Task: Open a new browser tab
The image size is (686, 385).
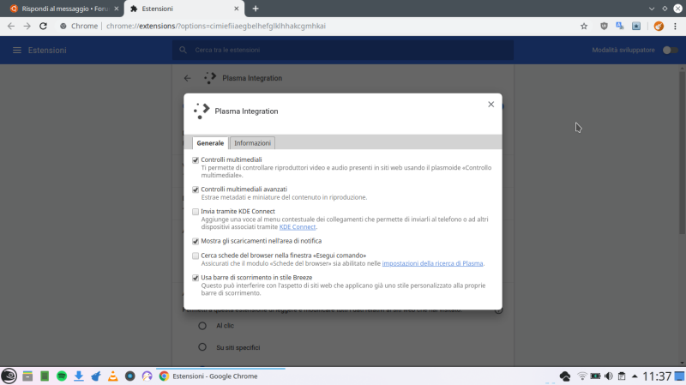Action: tap(256, 9)
